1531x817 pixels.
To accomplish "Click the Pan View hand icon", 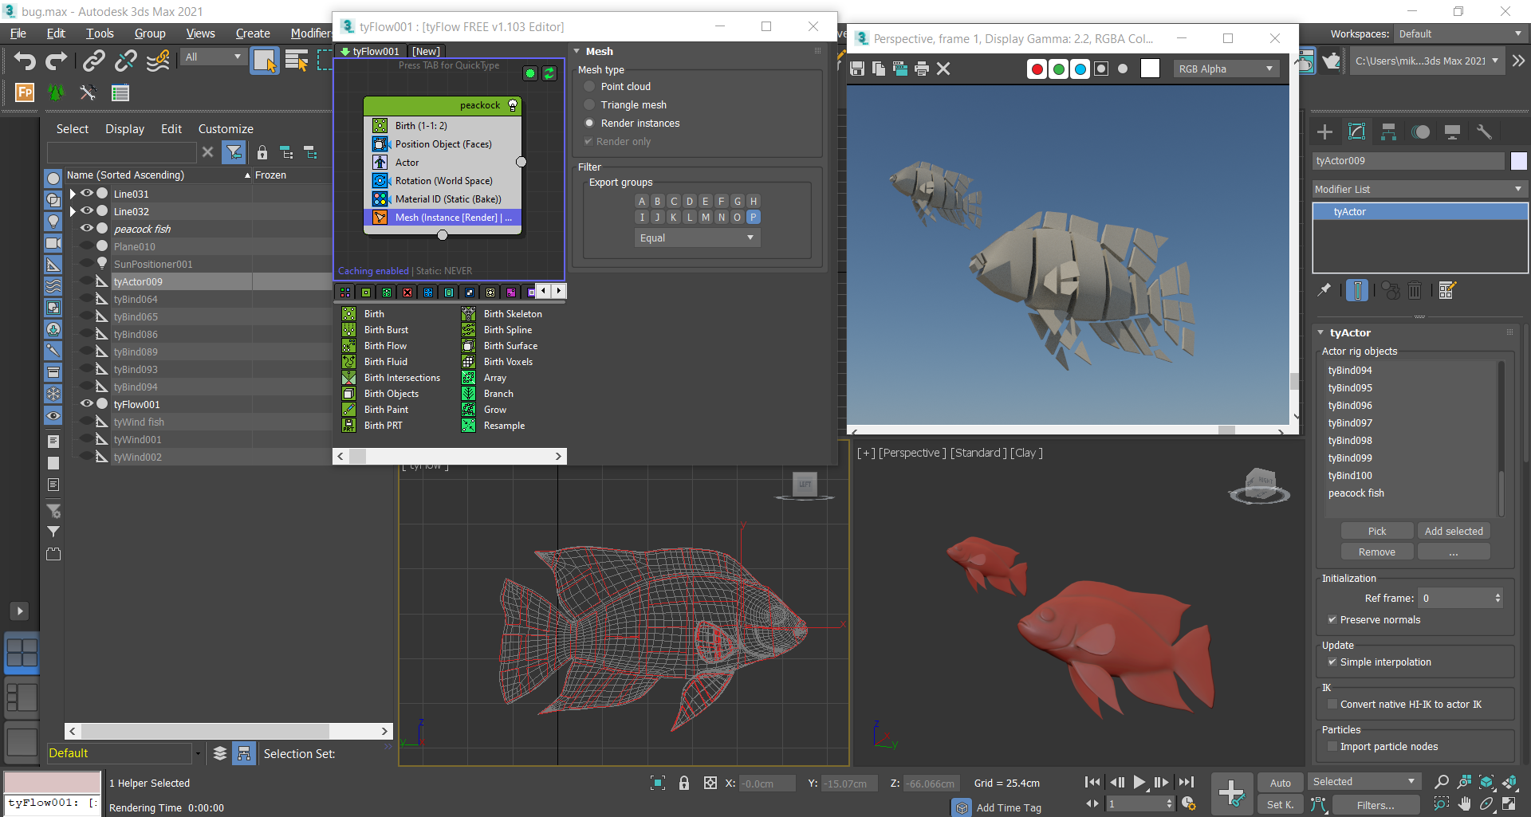I will (x=1465, y=804).
